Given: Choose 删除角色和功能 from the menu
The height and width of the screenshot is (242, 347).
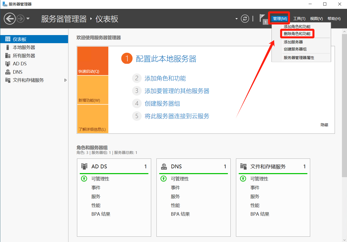Looking at the screenshot, I should click(x=297, y=34).
